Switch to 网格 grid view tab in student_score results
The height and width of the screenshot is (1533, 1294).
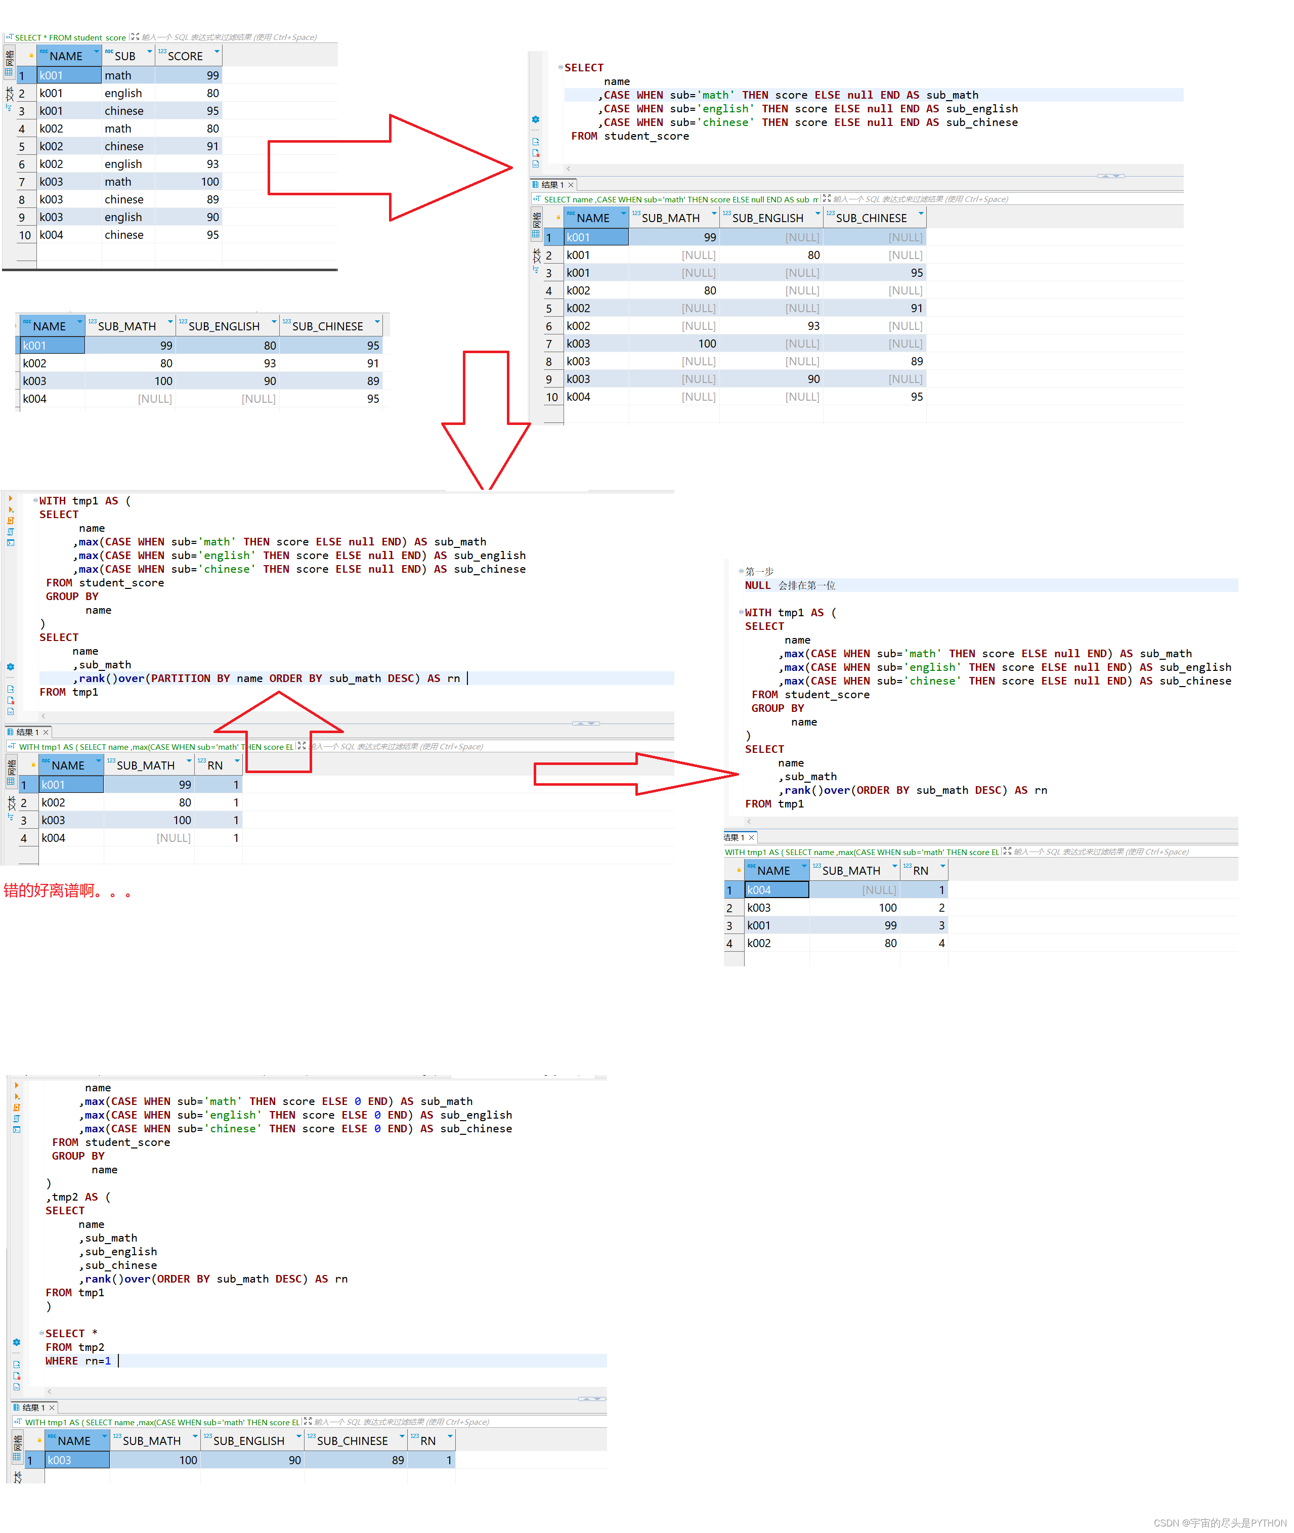pos(9,63)
